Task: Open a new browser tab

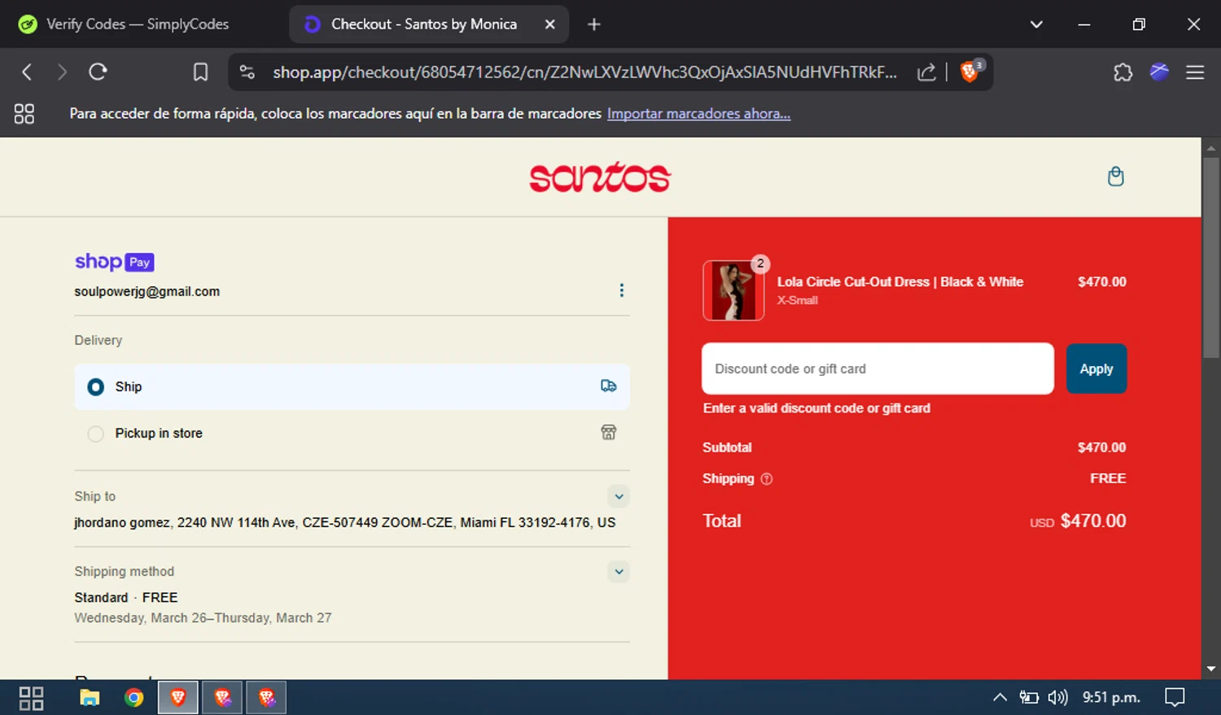Action: [593, 24]
